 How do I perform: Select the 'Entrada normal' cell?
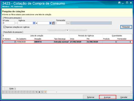[x=62, y=42]
